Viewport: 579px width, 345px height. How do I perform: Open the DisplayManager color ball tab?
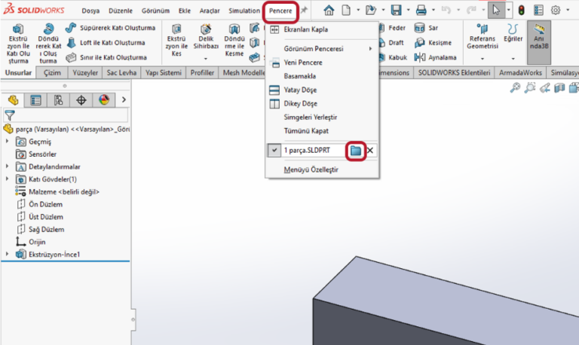coord(104,100)
